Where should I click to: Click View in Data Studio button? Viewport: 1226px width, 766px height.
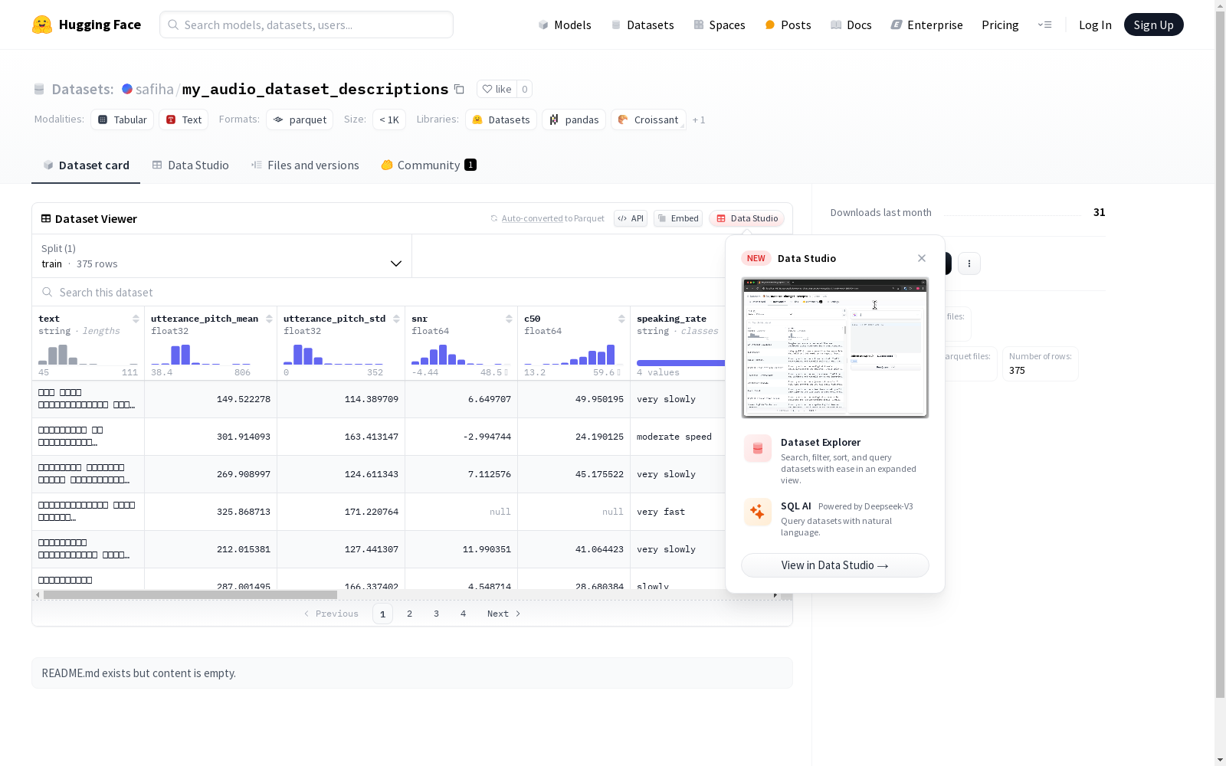coord(835,565)
